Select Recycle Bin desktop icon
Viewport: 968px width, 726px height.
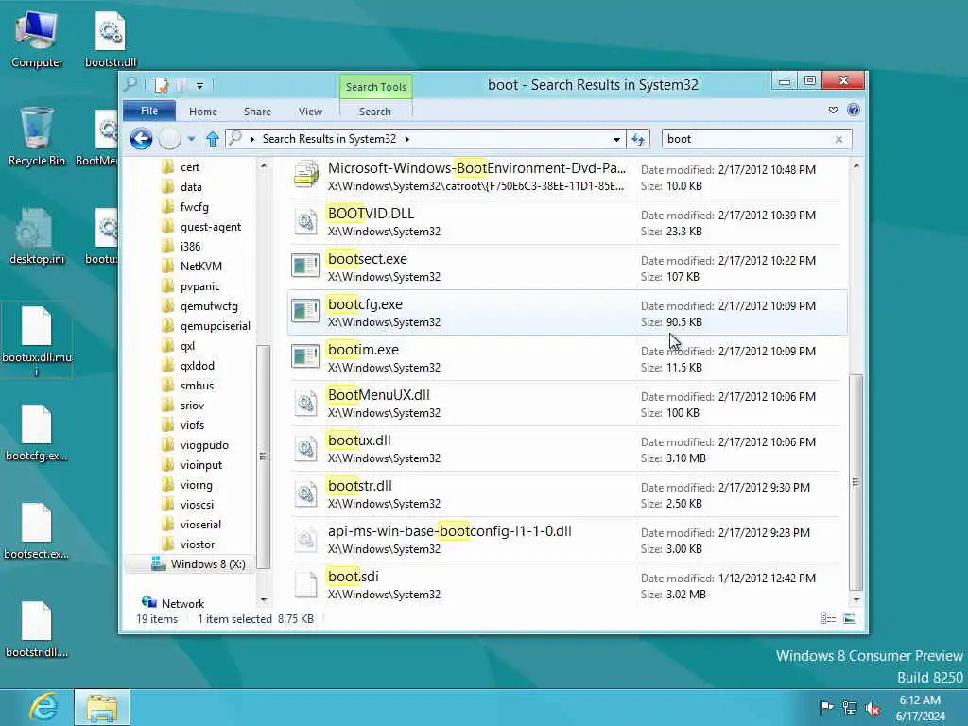pos(37,137)
